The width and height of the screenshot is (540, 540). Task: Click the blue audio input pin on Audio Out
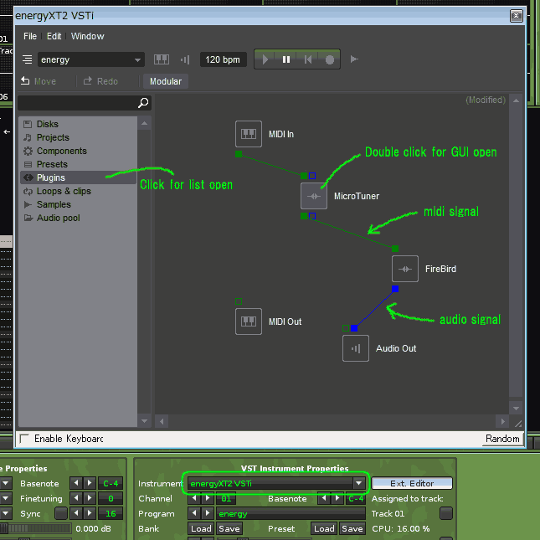[x=354, y=328]
